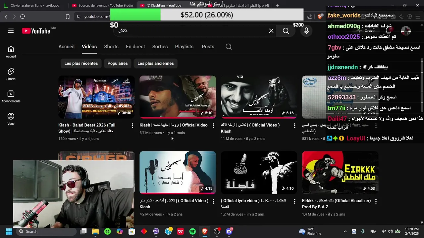Screen dimensions: 424x238
Task: Open the Playlists channel tab
Action: tap(184, 47)
